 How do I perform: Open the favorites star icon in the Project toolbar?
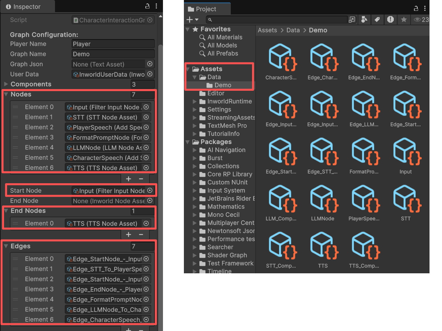tap(404, 20)
